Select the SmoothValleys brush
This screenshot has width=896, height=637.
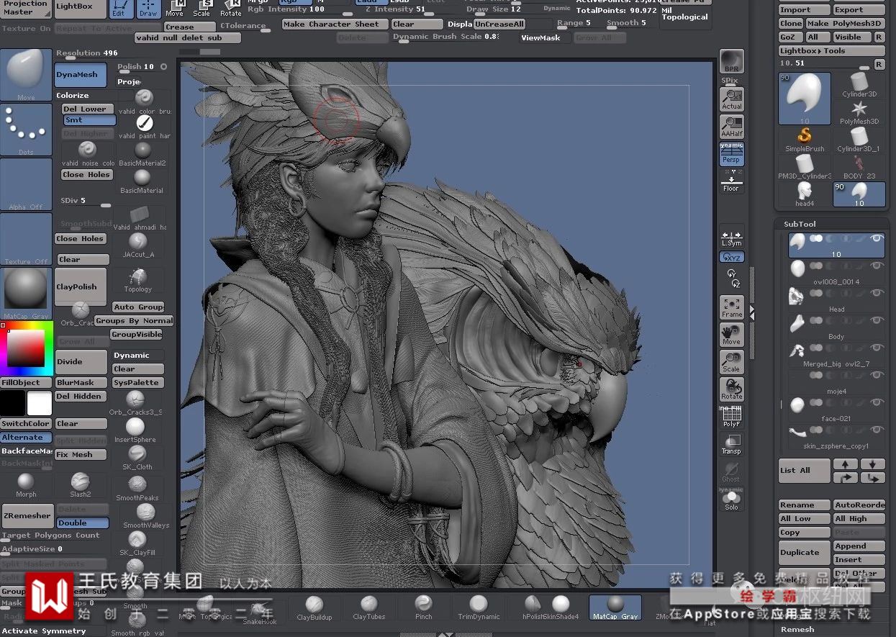146,516
